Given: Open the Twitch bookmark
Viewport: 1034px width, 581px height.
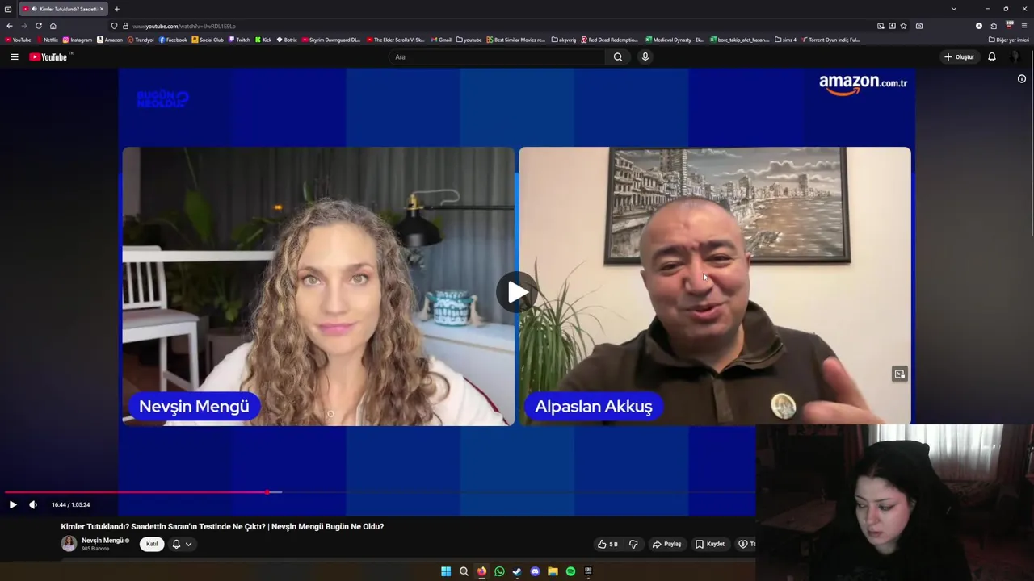Looking at the screenshot, I should pos(239,40).
